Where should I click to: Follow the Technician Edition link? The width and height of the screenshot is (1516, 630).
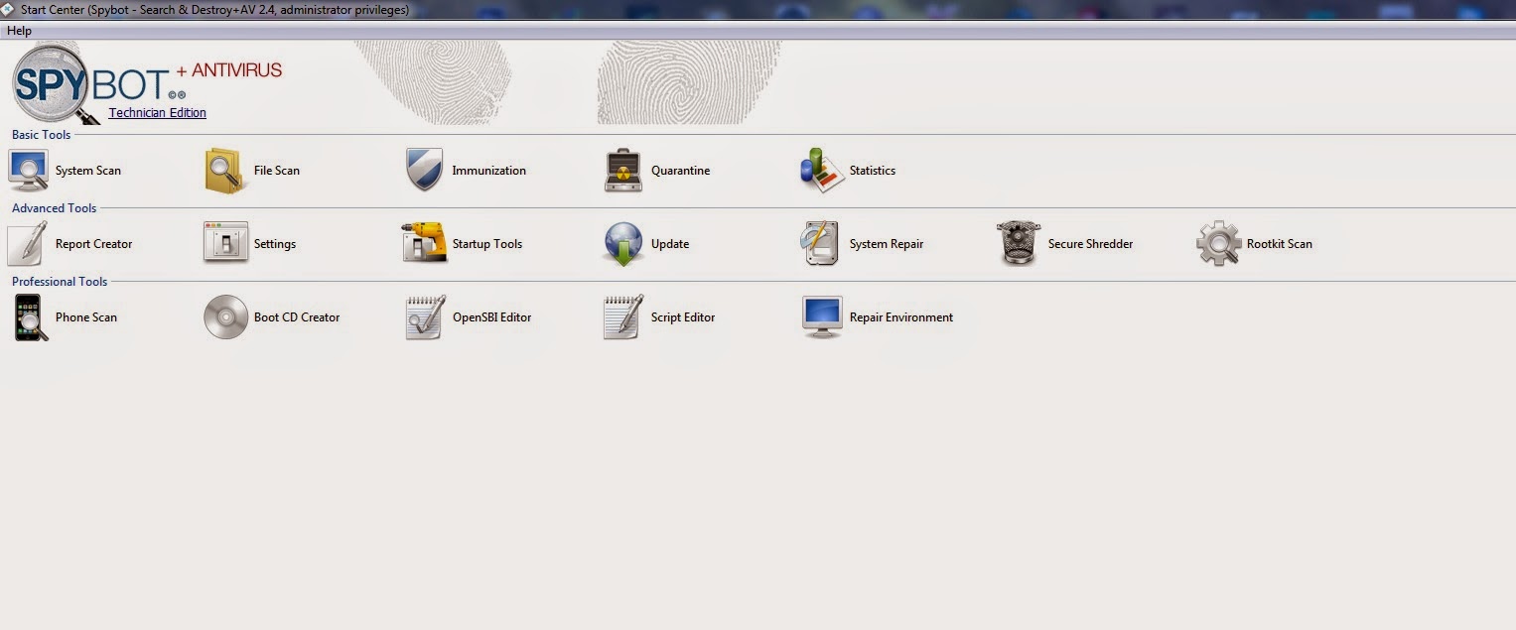point(158,113)
